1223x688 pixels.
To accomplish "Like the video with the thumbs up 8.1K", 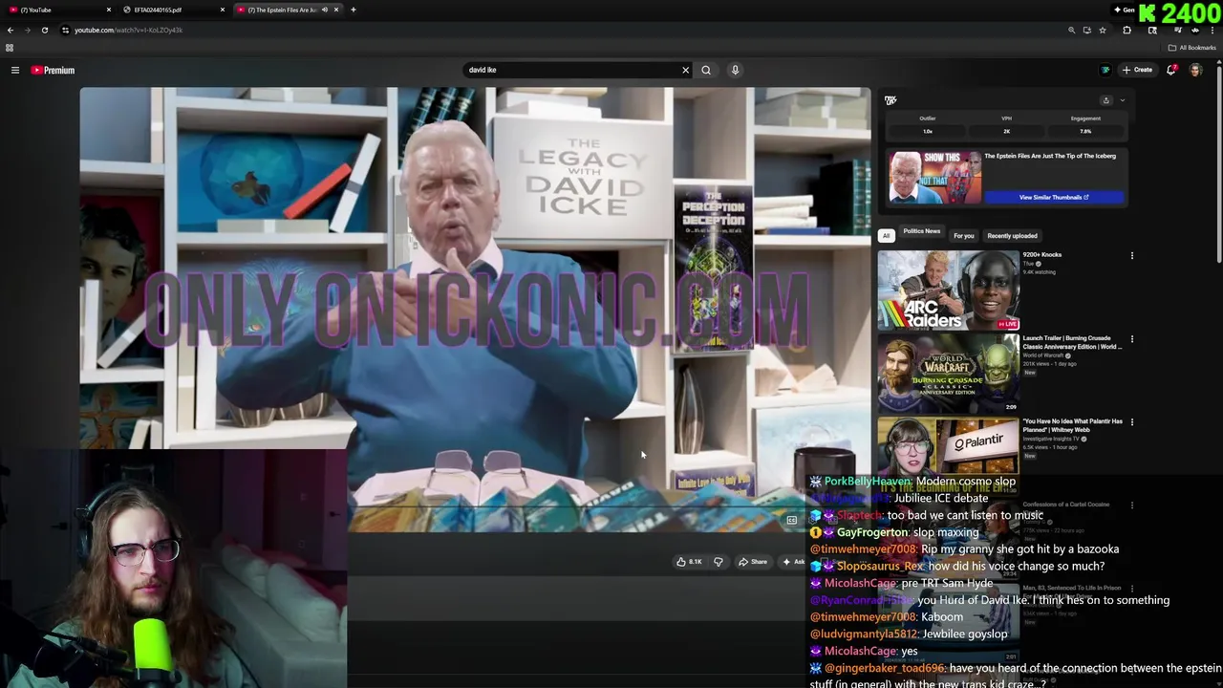I will 689,562.
